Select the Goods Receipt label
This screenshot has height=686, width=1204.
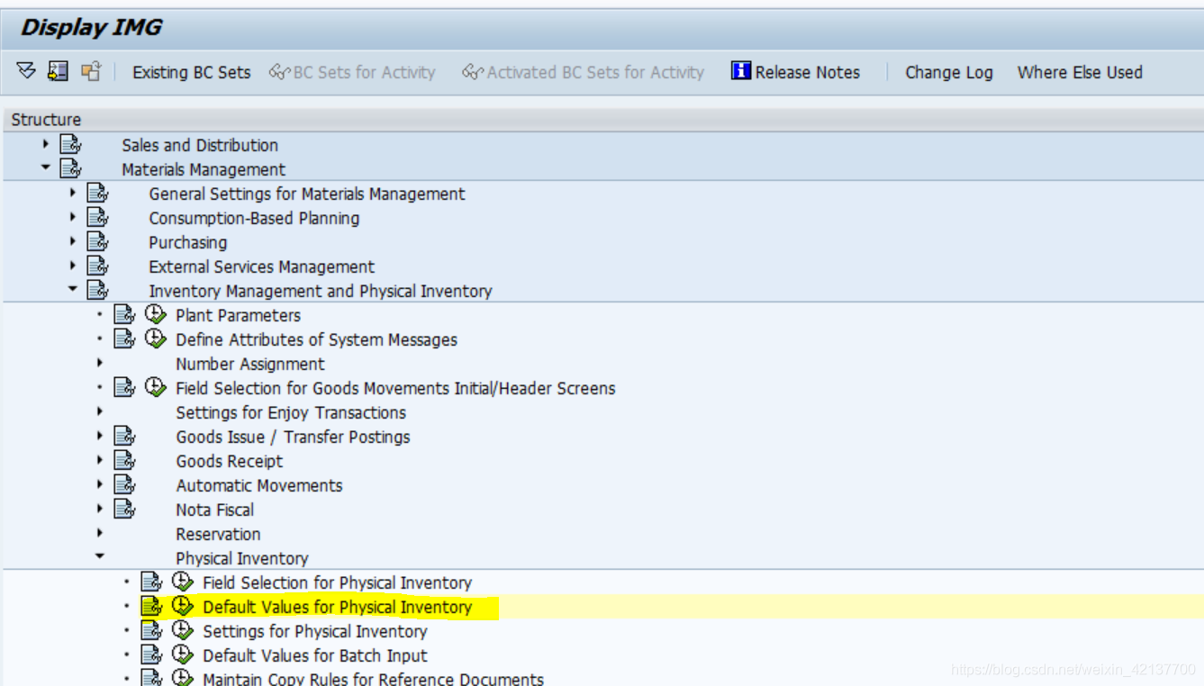coord(229,461)
